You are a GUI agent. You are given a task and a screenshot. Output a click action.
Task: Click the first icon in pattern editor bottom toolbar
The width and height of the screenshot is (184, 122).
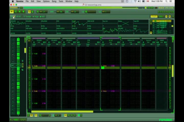point(29,115)
